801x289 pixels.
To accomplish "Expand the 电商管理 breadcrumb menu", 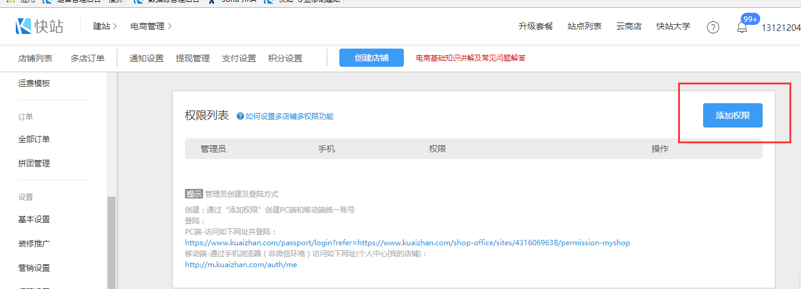I will point(151,27).
